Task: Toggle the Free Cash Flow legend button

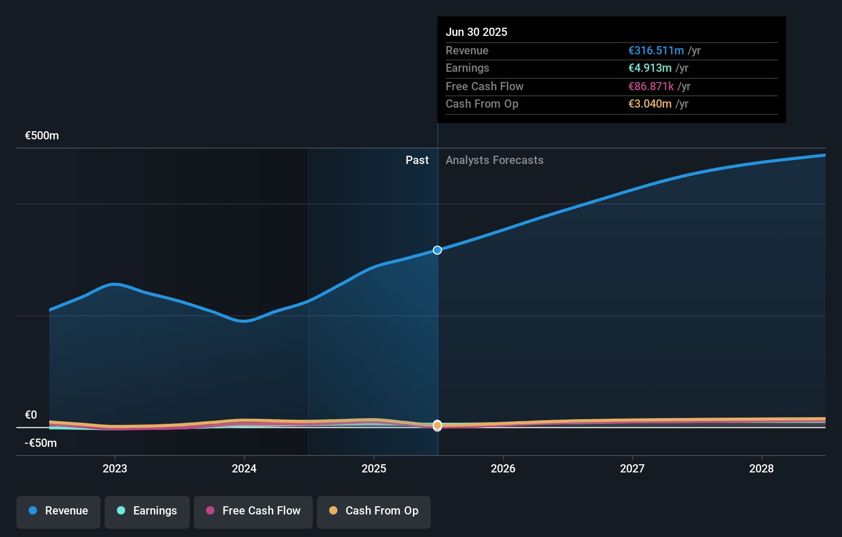Action: pos(253,512)
